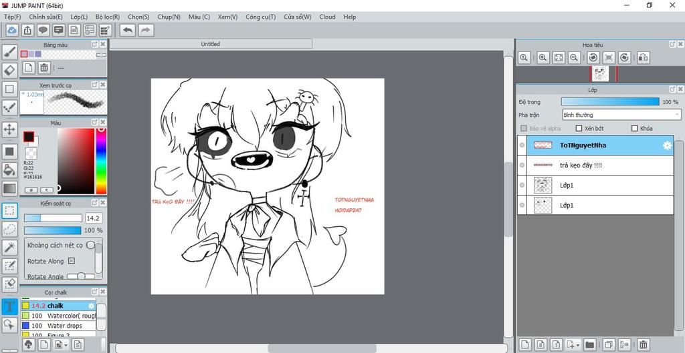Open brush add dropdown in brush panel
The image size is (685, 353).
tap(60, 344)
